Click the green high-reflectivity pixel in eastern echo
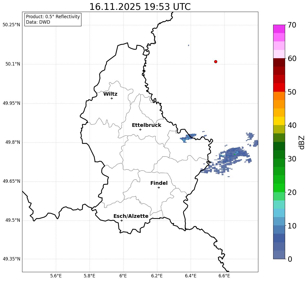This screenshot has width=308, height=281. (x=235, y=154)
